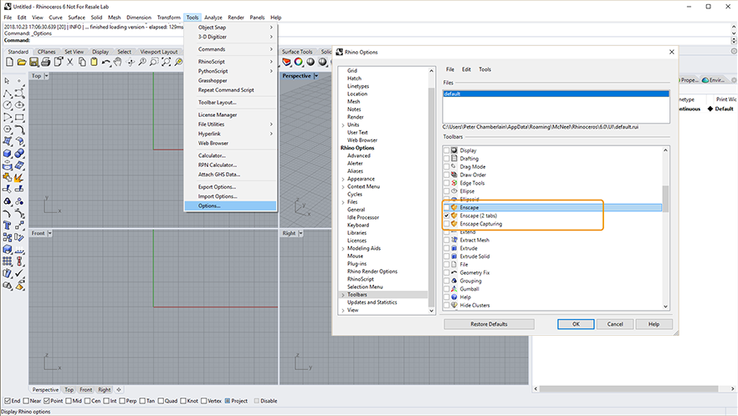Switch to the CPlanes toolbar tab

[x=47, y=52]
